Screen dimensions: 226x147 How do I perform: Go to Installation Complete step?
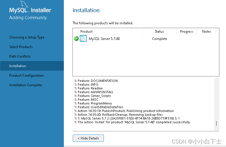[26, 85]
